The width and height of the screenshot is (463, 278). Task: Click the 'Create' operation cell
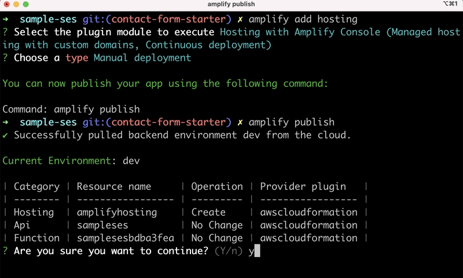coord(208,212)
